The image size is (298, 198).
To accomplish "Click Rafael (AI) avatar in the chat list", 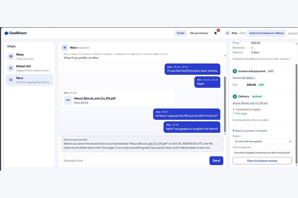I will 11,68.
